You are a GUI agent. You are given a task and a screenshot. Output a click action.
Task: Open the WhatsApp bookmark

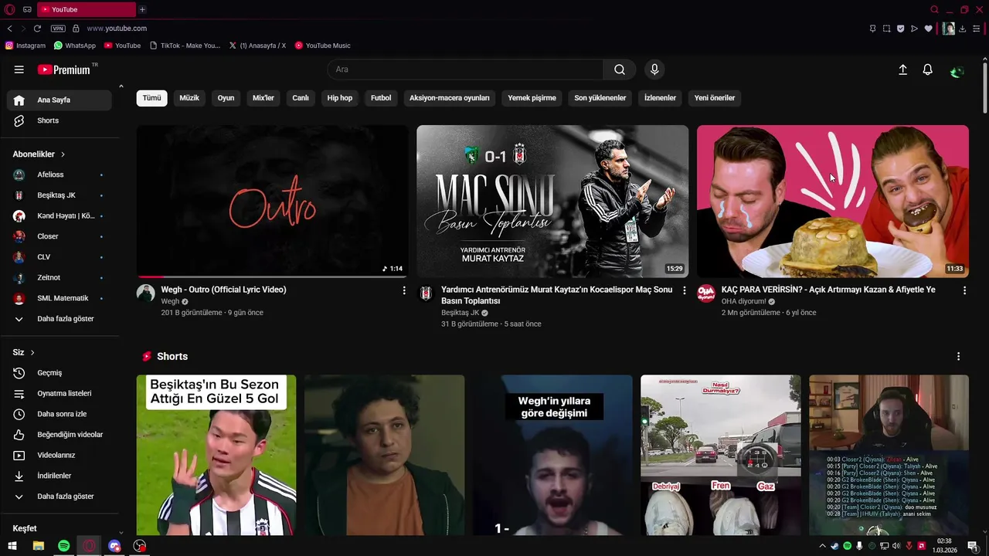[x=75, y=46]
